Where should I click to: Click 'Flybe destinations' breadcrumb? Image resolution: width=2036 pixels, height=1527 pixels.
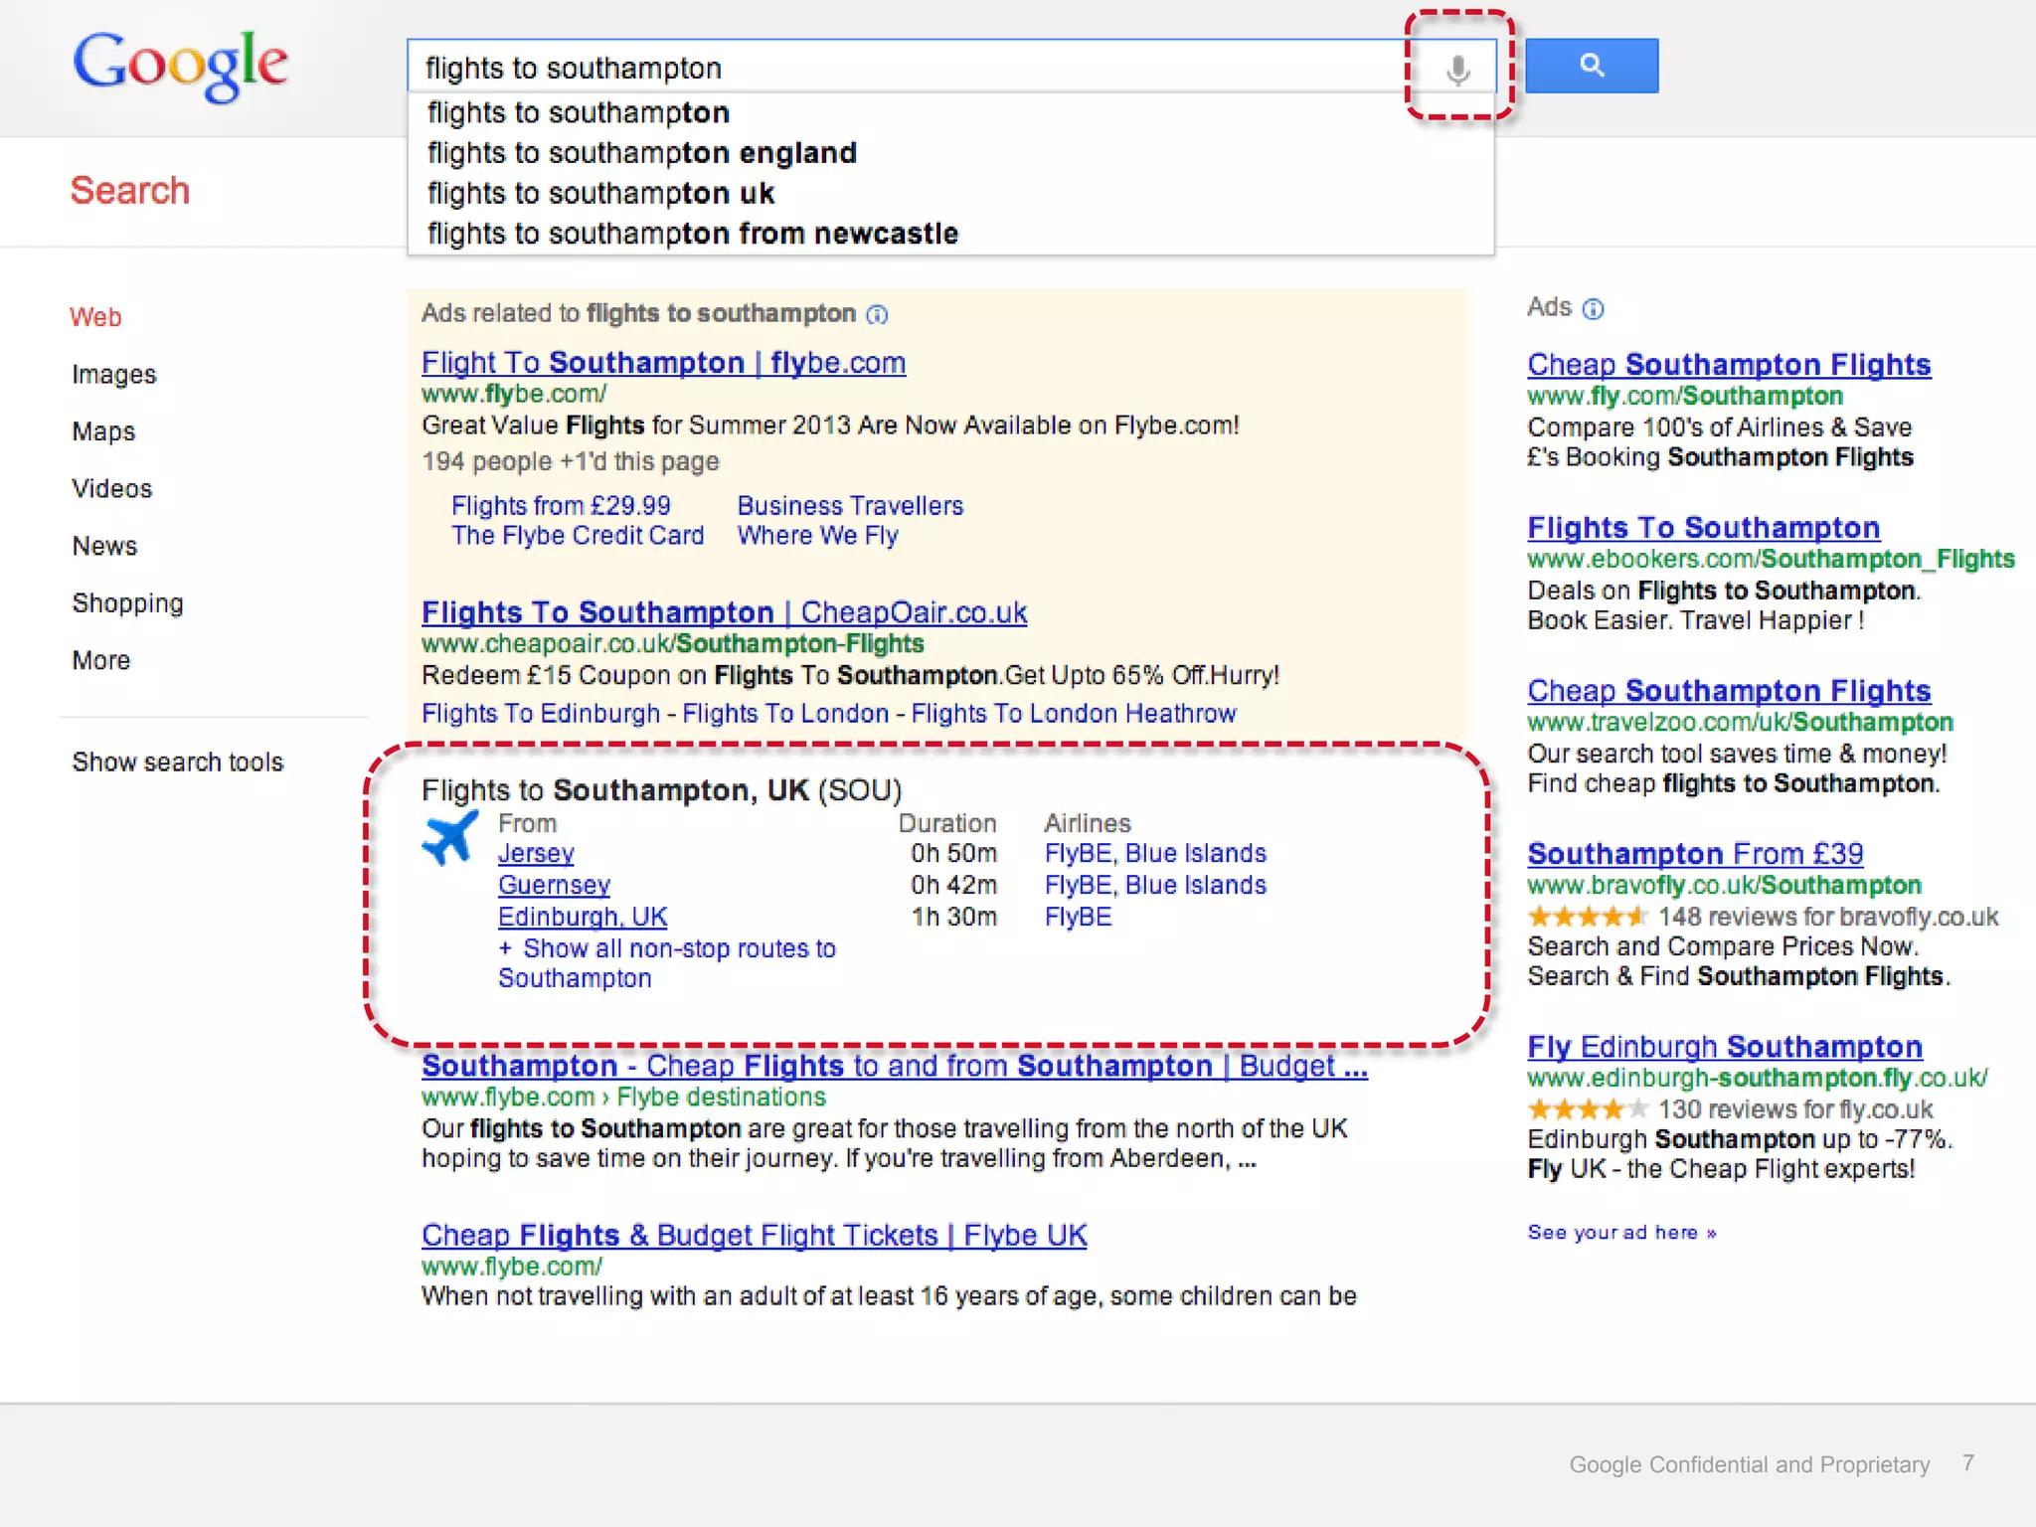[721, 1098]
